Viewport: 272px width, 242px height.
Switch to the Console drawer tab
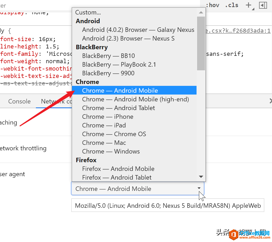tap(20, 101)
